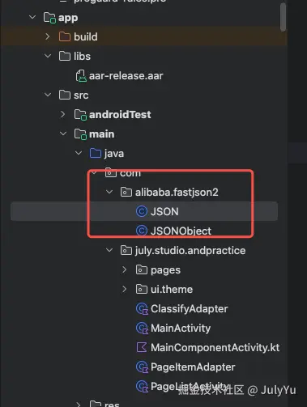Expand the pages package
307x407 pixels.
(x=124, y=269)
